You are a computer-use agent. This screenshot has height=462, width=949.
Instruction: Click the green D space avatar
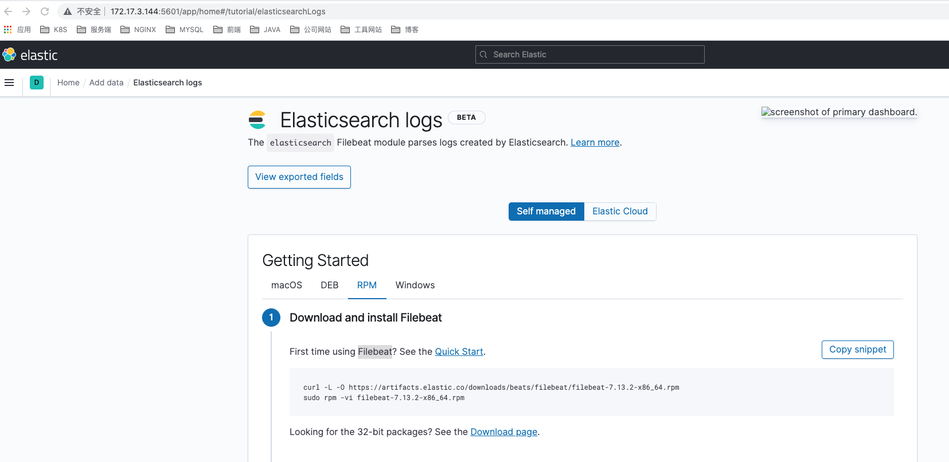[37, 83]
